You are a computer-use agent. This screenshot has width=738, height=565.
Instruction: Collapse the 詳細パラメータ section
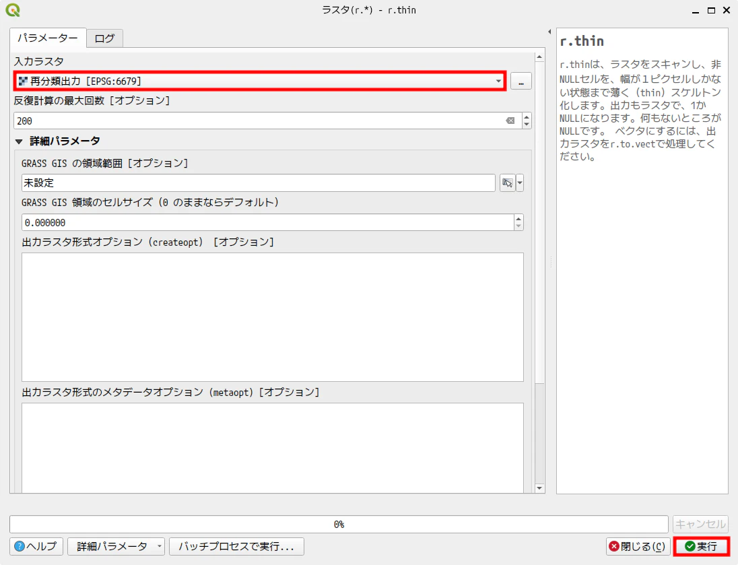[19, 141]
